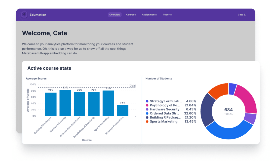Click the Strategy Formulation 35% bar
Screen dimensions: 271x161
click(x=123, y=110)
